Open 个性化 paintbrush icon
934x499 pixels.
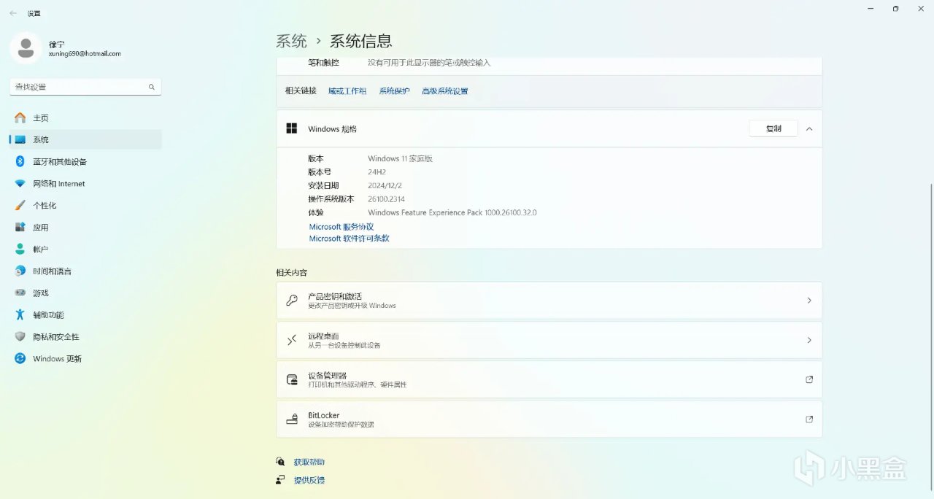click(20, 205)
